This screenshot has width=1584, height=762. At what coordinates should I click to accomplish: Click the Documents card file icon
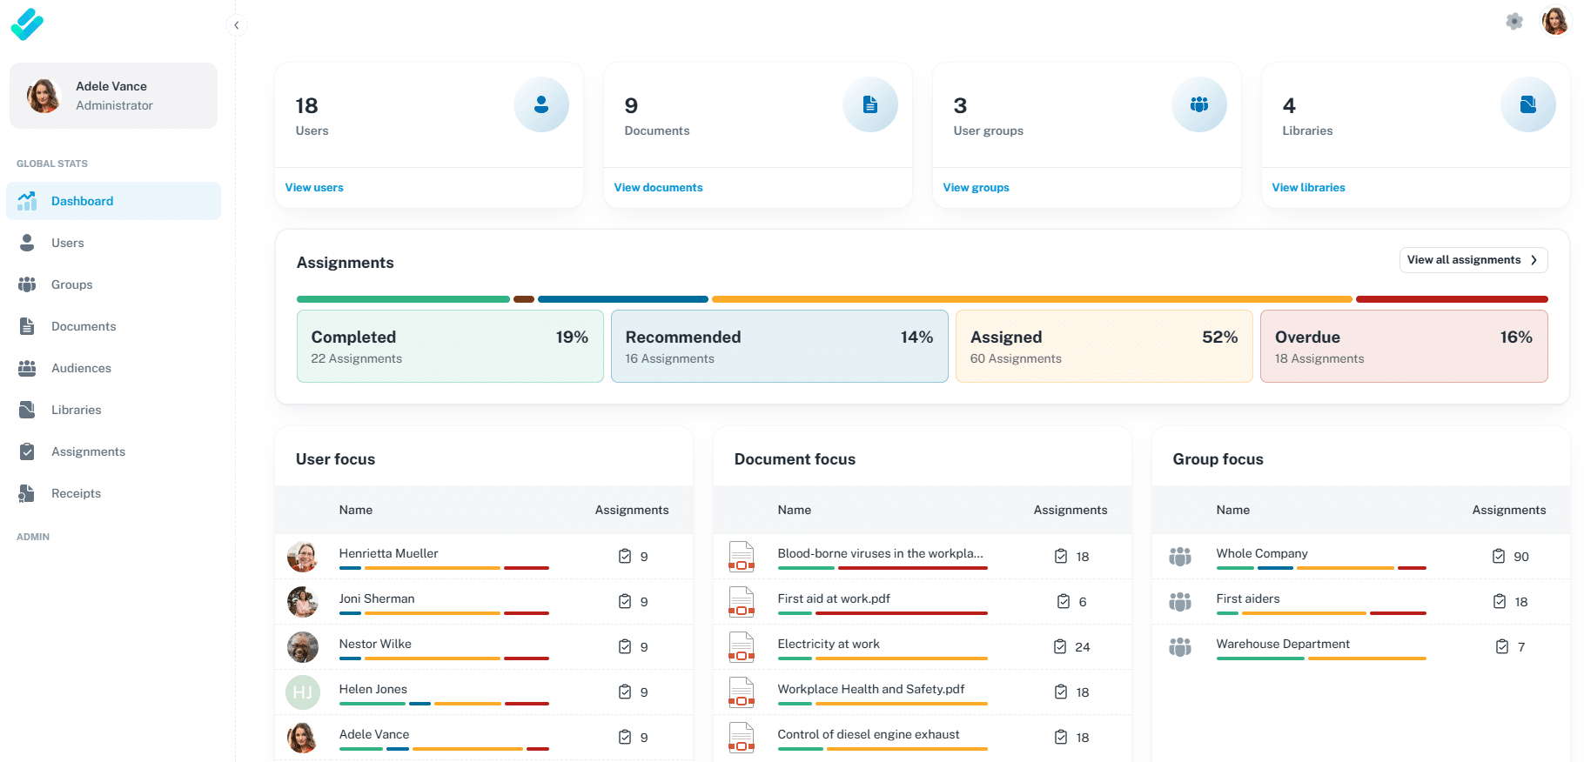tap(869, 104)
